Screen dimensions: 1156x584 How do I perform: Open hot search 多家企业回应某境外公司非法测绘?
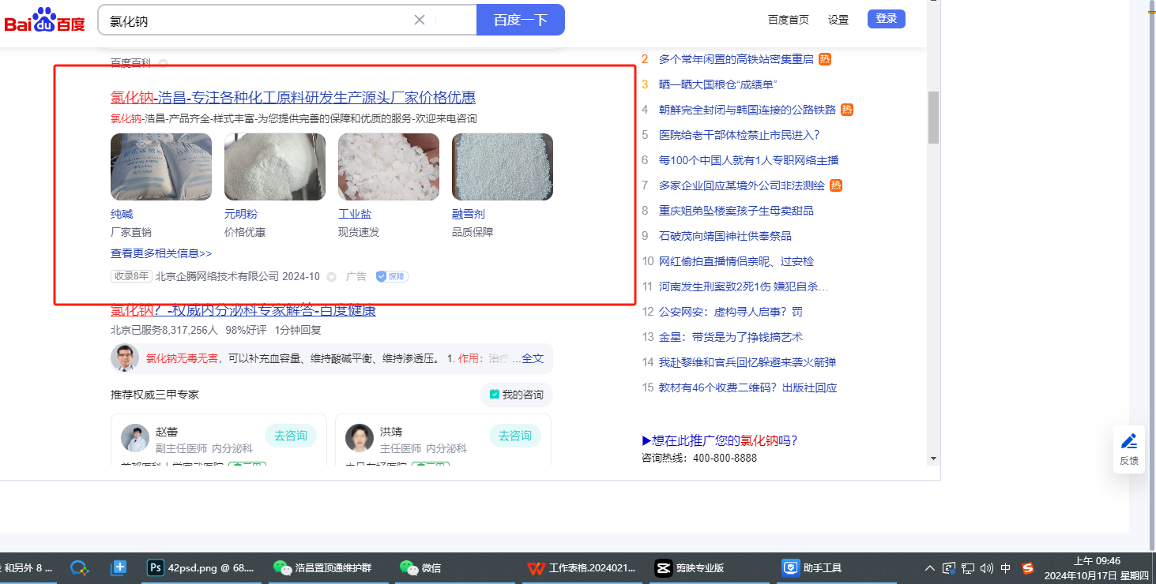(x=742, y=185)
